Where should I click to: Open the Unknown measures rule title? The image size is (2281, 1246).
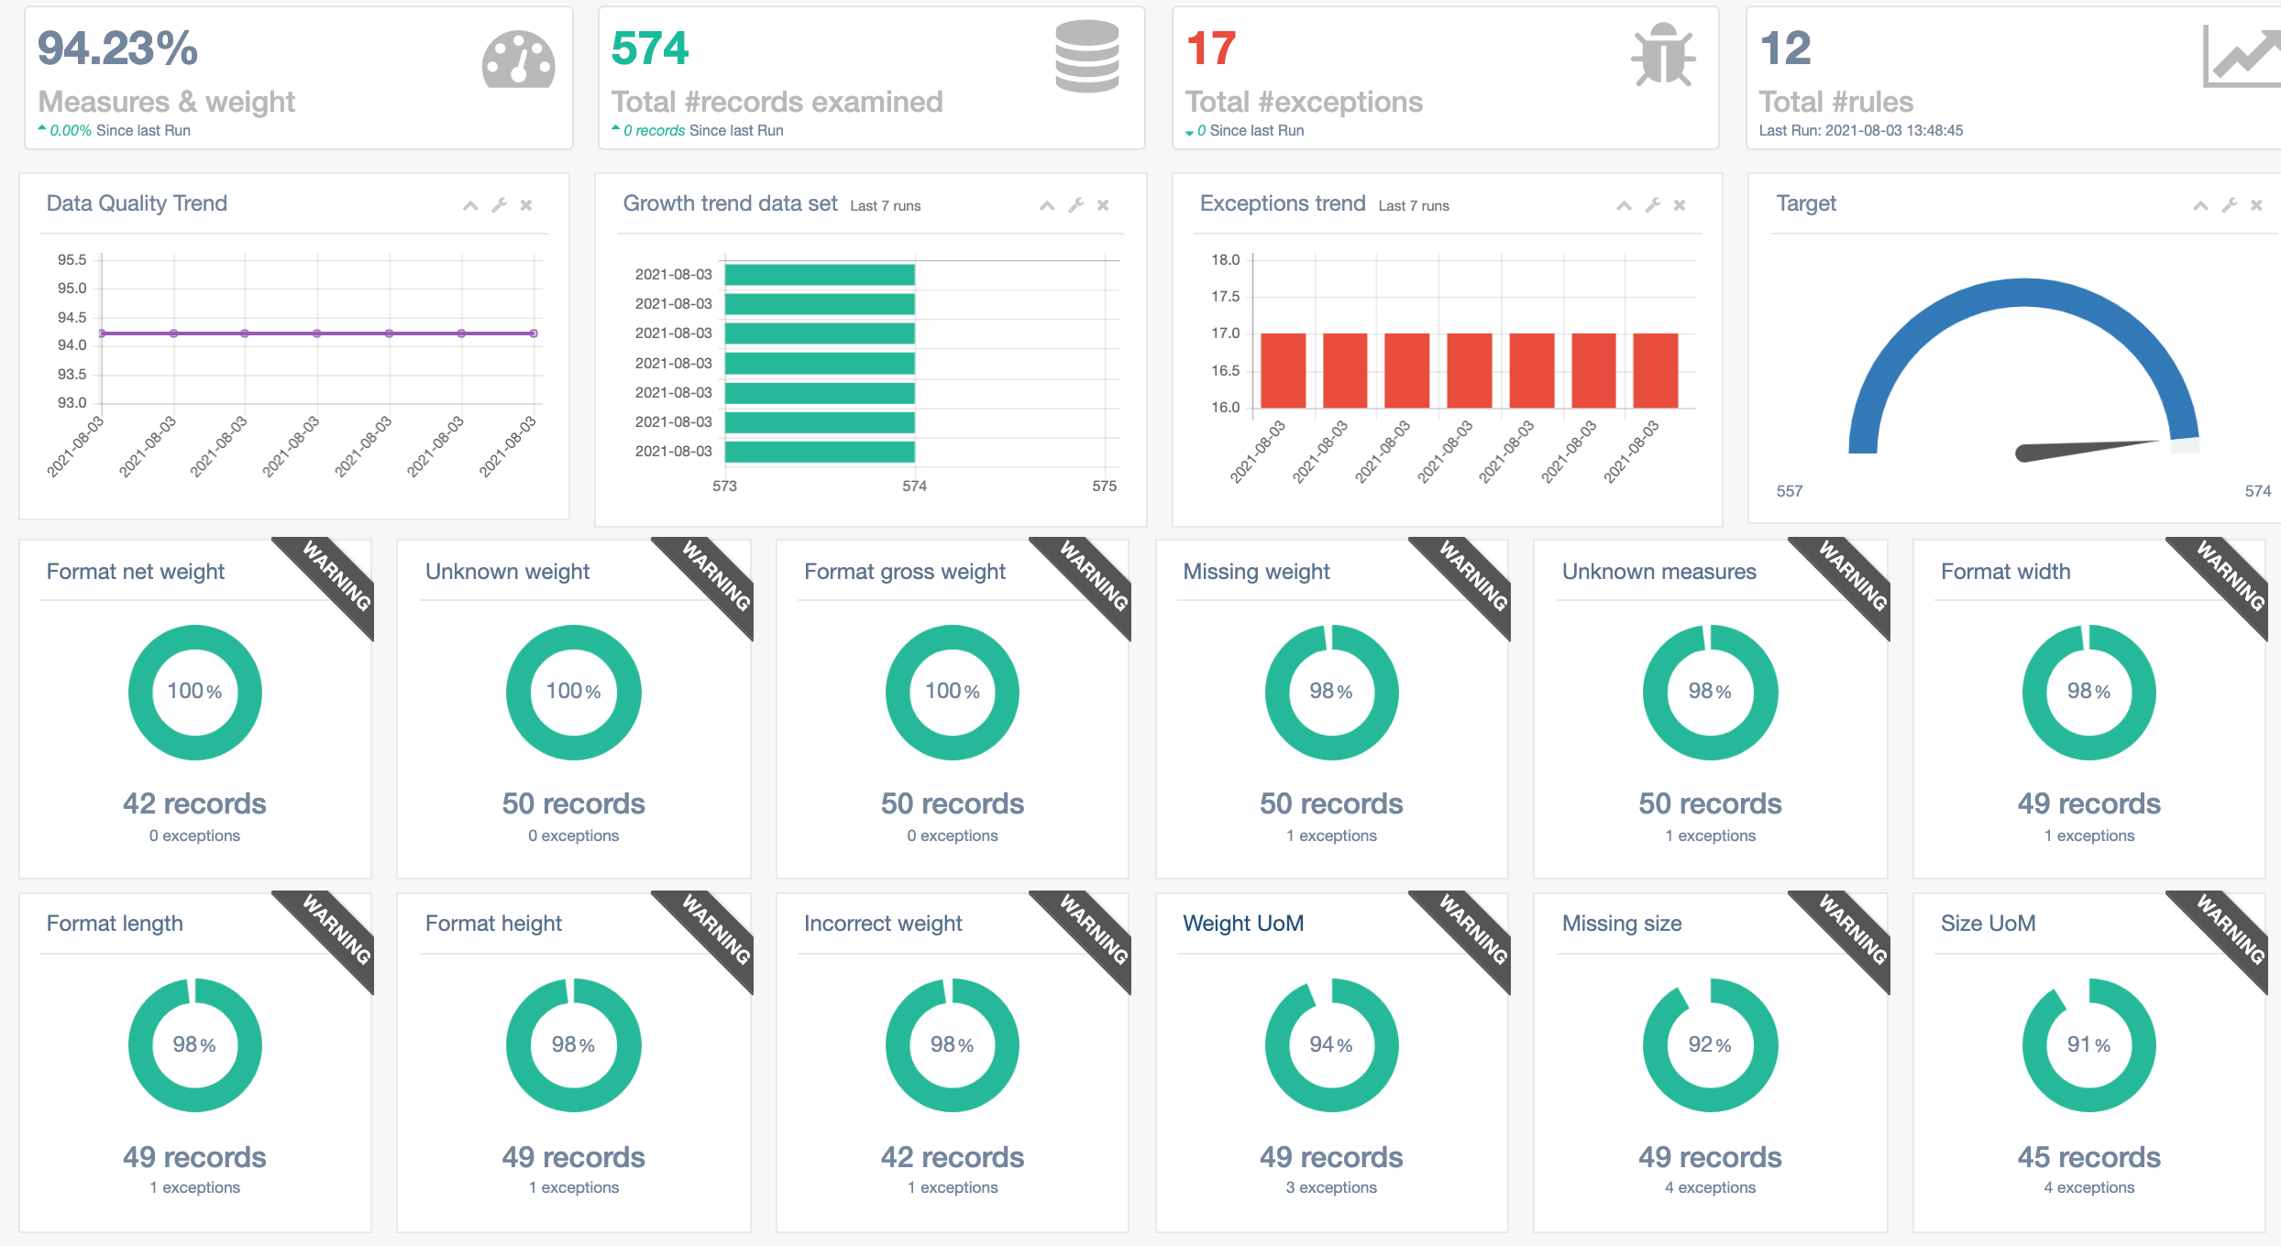(1659, 571)
